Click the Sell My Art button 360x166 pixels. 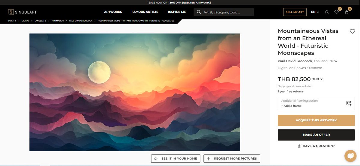(x=295, y=12)
